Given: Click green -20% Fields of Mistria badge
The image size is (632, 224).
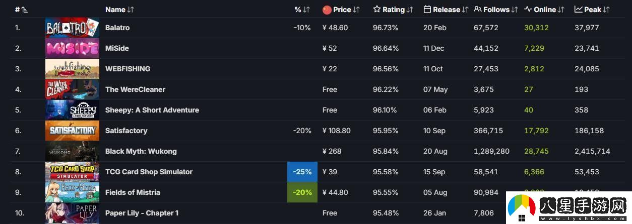Looking at the screenshot, I should click(302, 192).
